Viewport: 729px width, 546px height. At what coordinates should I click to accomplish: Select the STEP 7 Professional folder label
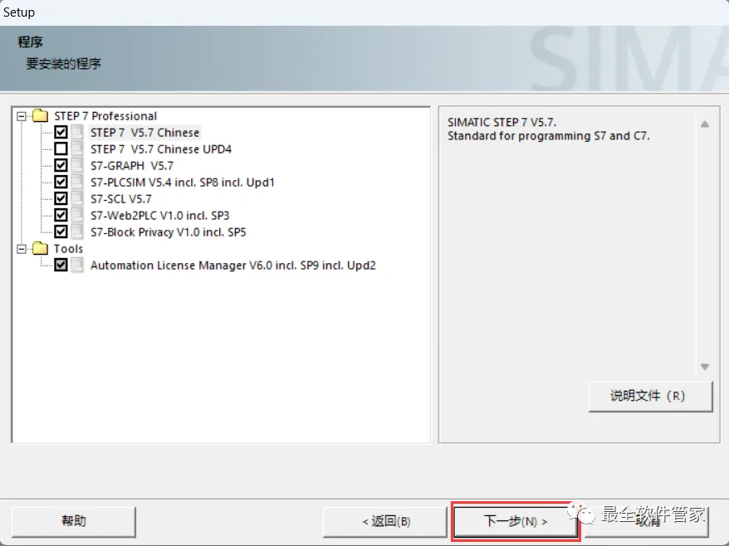click(105, 115)
